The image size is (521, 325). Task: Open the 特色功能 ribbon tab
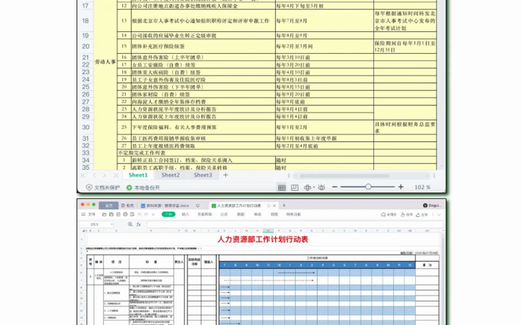pyautogui.click(x=293, y=215)
